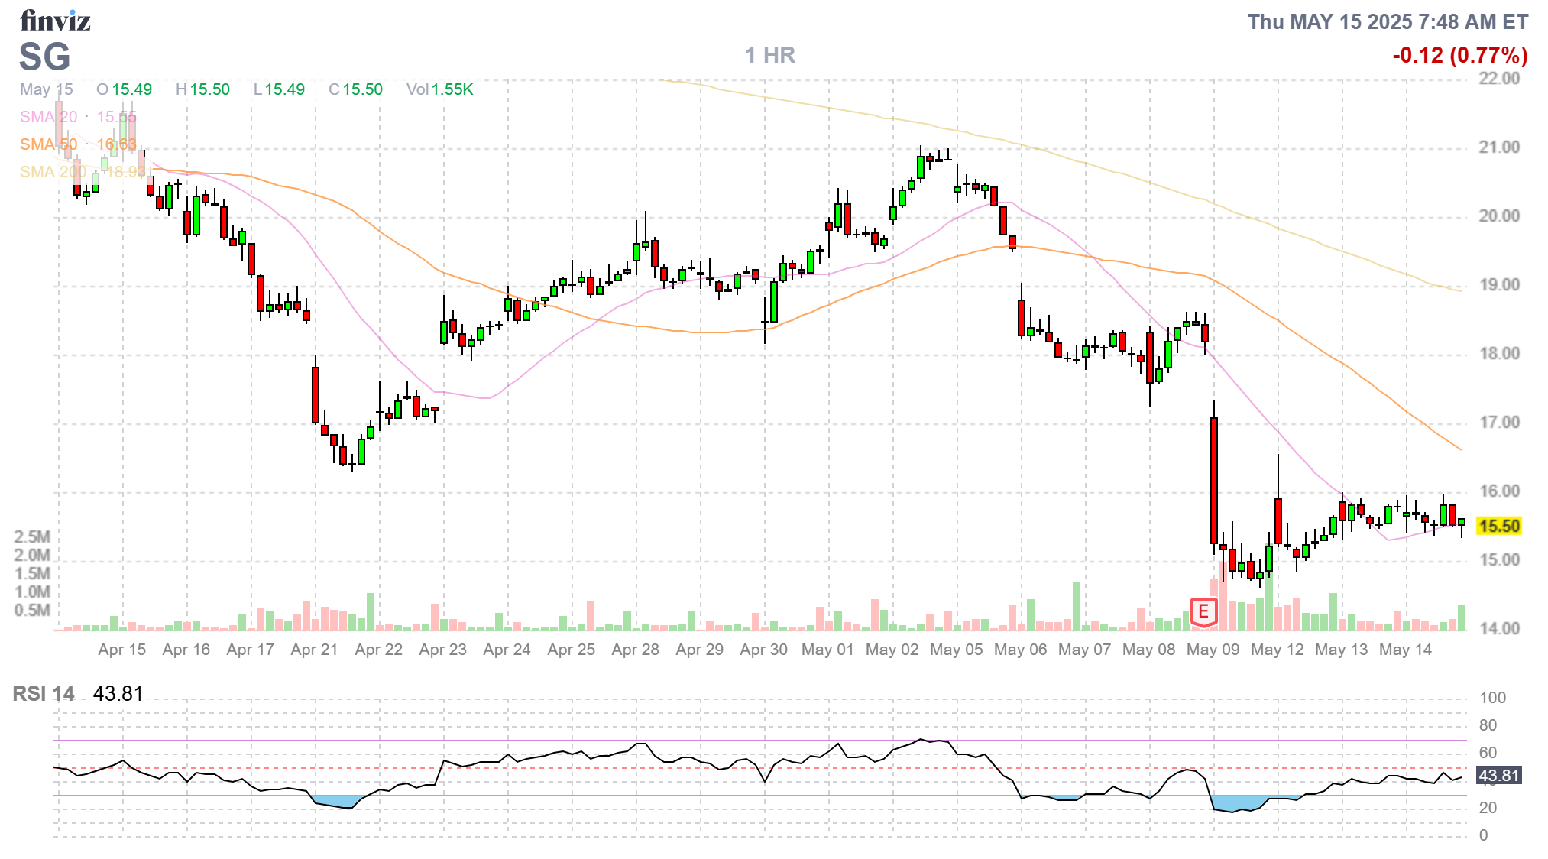Screen dimensions: 1548x859
Task: Click the RSI 14 indicator title
Action: click(44, 694)
